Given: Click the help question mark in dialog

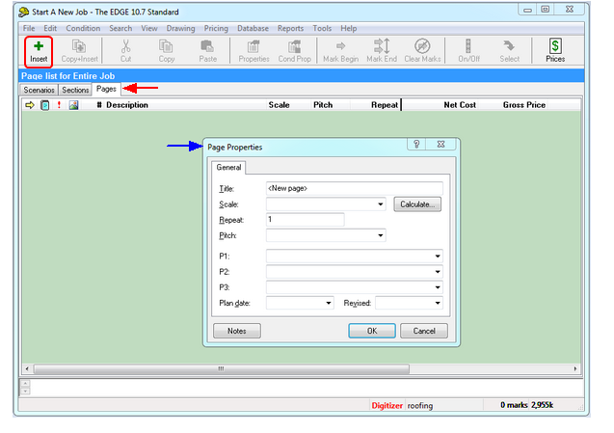Looking at the screenshot, I should pos(416,144).
